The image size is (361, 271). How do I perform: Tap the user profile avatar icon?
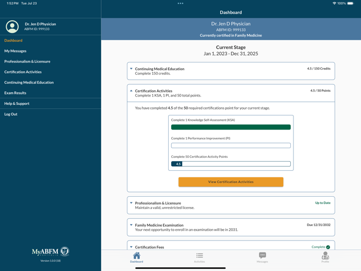click(x=12, y=26)
